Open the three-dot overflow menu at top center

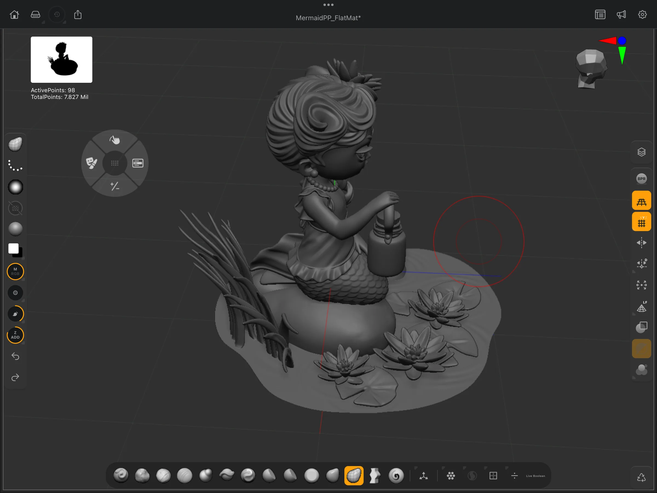tap(328, 4)
